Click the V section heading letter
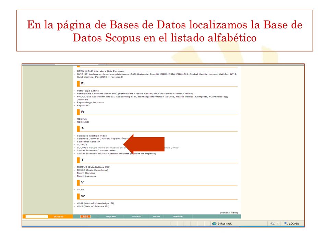Image resolution: width=329 pixels, height=247 pixels. point(82,182)
